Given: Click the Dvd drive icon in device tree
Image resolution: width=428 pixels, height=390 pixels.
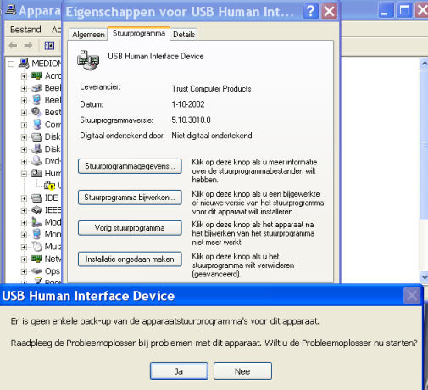Looking at the screenshot, I should point(36,161).
